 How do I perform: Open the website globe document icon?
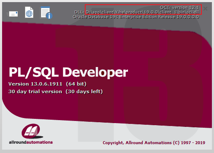29,12
